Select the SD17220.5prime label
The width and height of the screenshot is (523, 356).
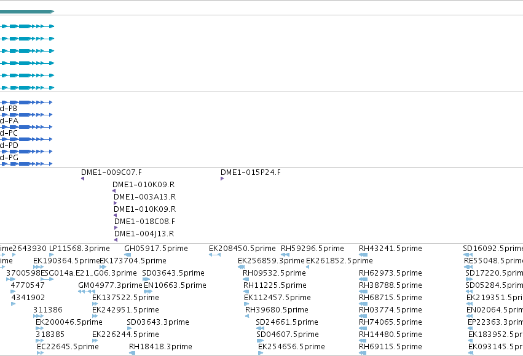tap(494, 273)
